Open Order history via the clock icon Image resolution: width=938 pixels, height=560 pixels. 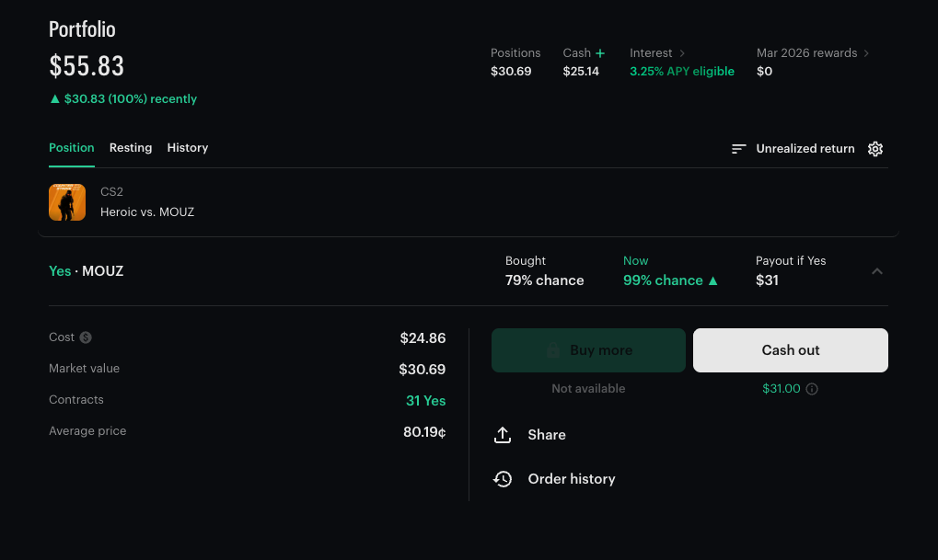click(503, 479)
